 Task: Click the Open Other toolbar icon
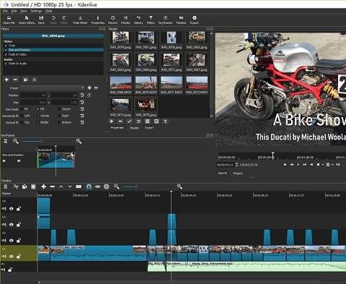27,20
